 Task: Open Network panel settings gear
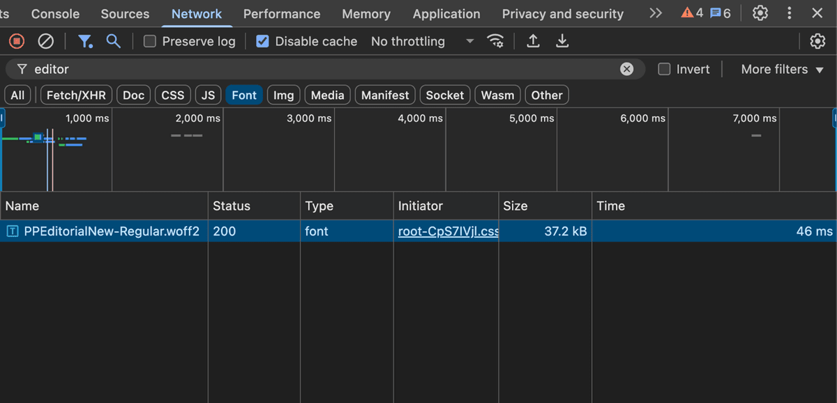click(817, 42)
